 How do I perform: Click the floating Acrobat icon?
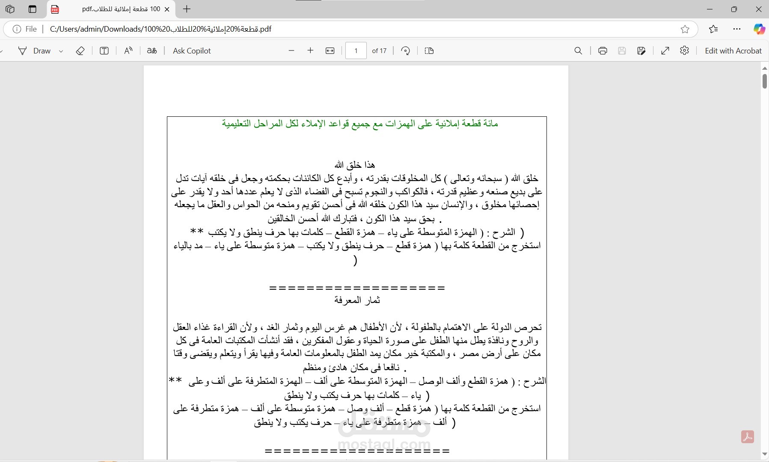tap(748, 437)
